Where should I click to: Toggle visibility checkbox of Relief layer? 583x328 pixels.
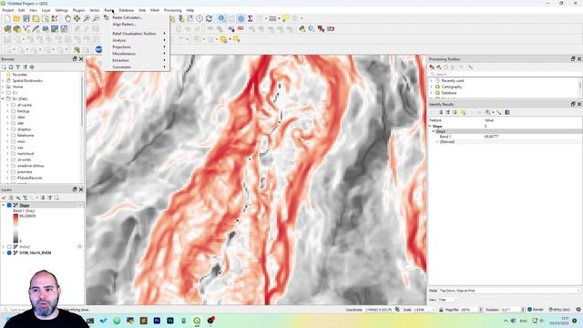tap(9, 247)
